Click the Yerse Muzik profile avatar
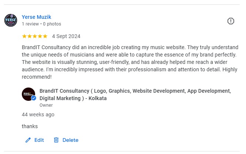The width and height of the screenshot is (246, 154). [x=10, y=20]
